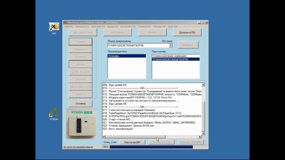Click the chip search input field
The width and height of the screenshot is (285, 160).
[138, 45]
